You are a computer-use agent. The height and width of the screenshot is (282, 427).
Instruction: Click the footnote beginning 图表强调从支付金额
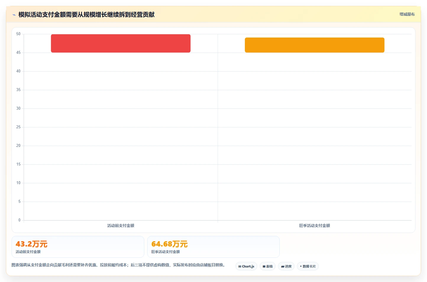pyautogui.click(x=119, y=265)
